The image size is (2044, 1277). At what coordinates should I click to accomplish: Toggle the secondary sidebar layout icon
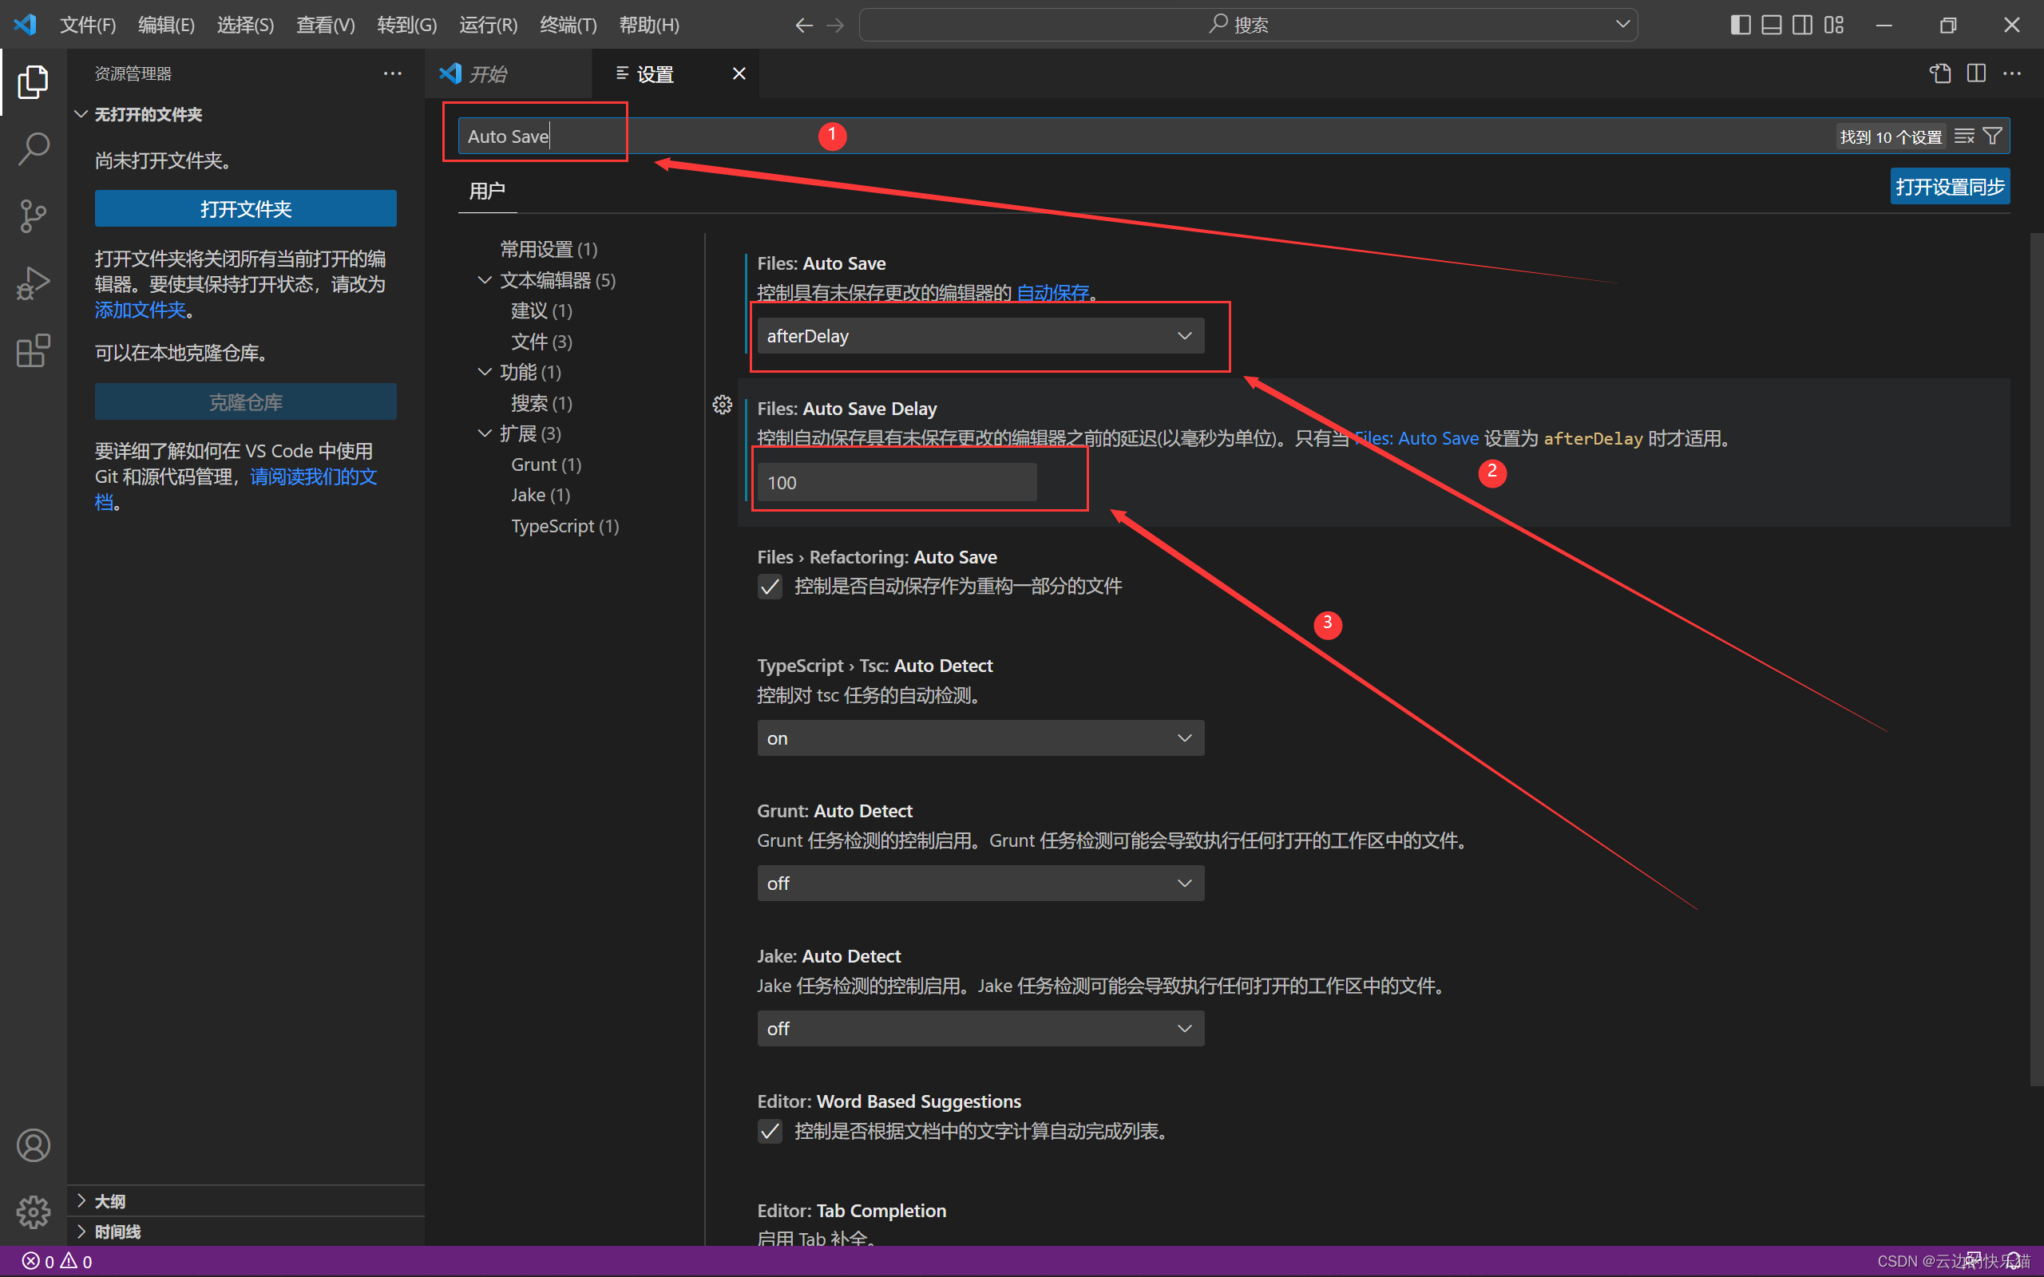1800,25
